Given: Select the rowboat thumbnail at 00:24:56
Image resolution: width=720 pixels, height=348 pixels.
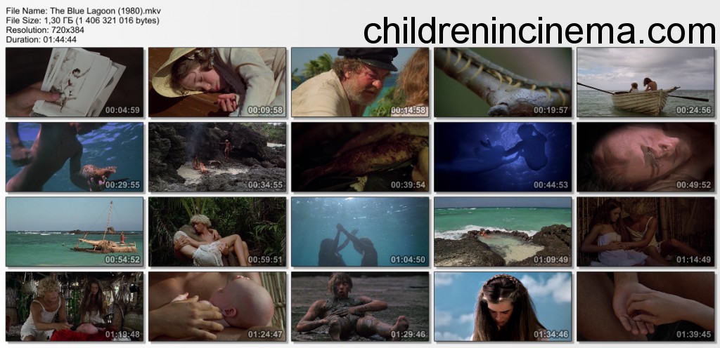Looking at the screenshot, I should pos(645,82).
